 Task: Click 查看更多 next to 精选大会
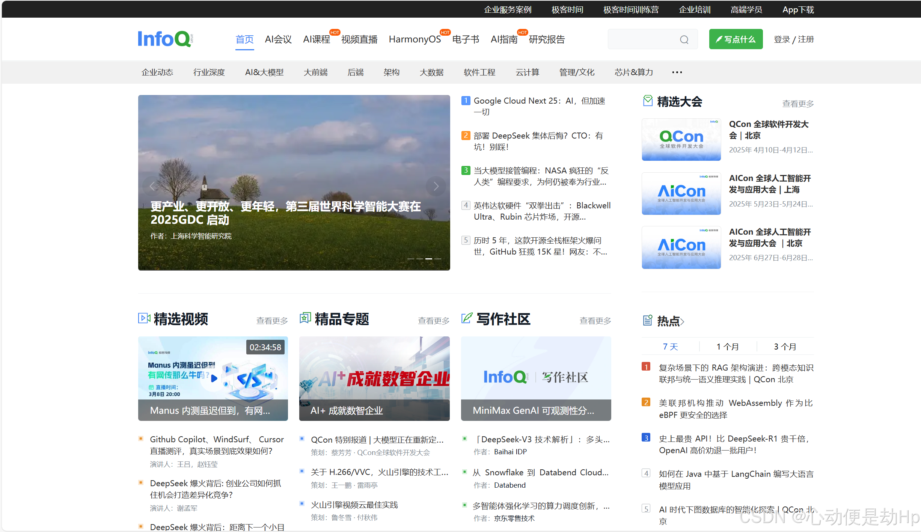pos(798,104)
